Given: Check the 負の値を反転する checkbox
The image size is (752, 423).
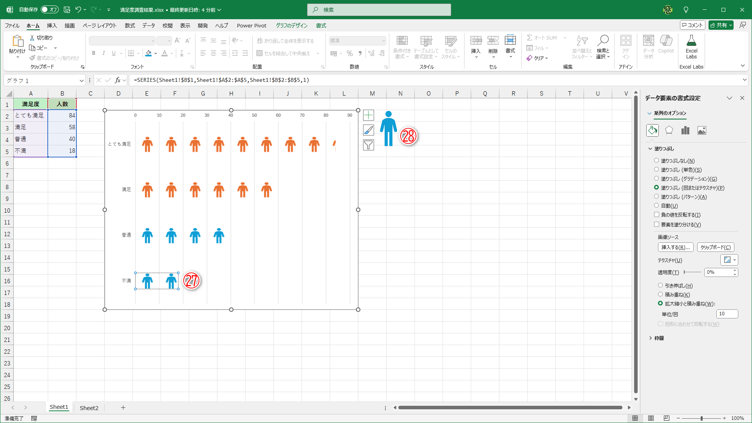Looking at the screenshot, I should (x=656, y=215).
